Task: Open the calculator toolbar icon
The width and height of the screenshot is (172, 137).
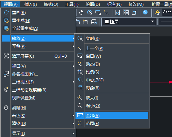Action: [117, 12]
